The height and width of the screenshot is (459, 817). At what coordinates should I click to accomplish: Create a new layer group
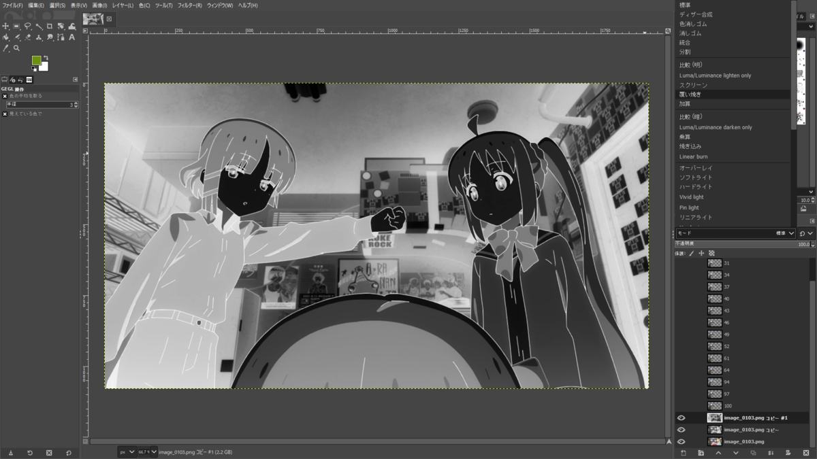(701, 453)
